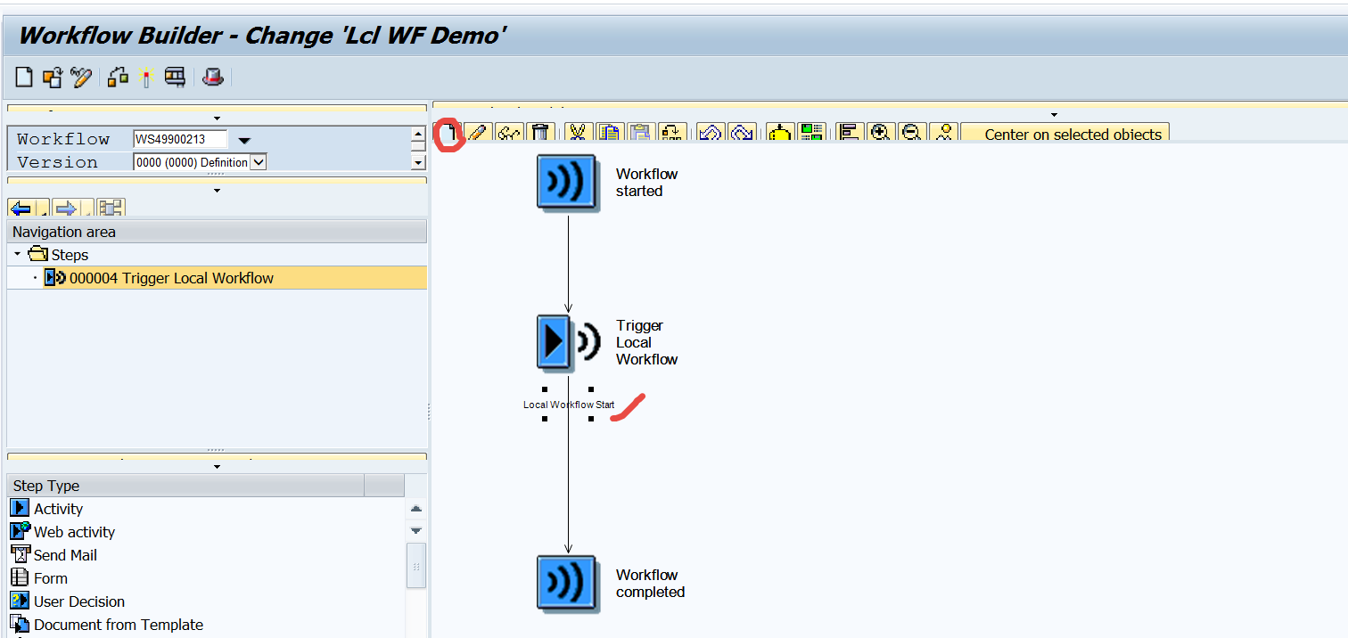Click the hierarchy overview icon beside arrows

click(x=111, y=209)
